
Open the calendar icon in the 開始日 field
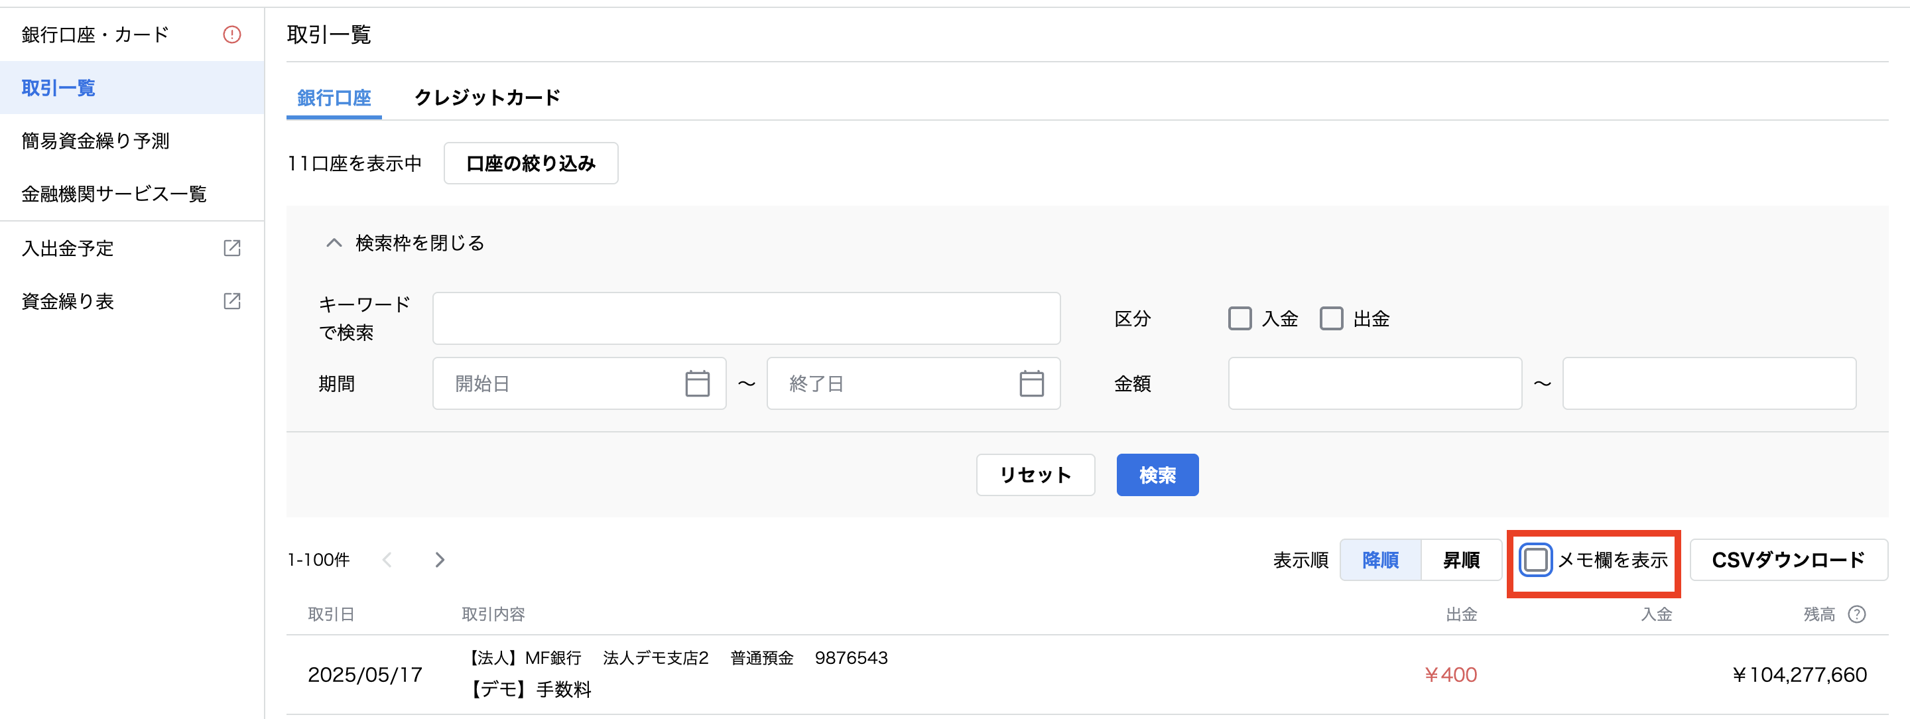tap(697, 383)
